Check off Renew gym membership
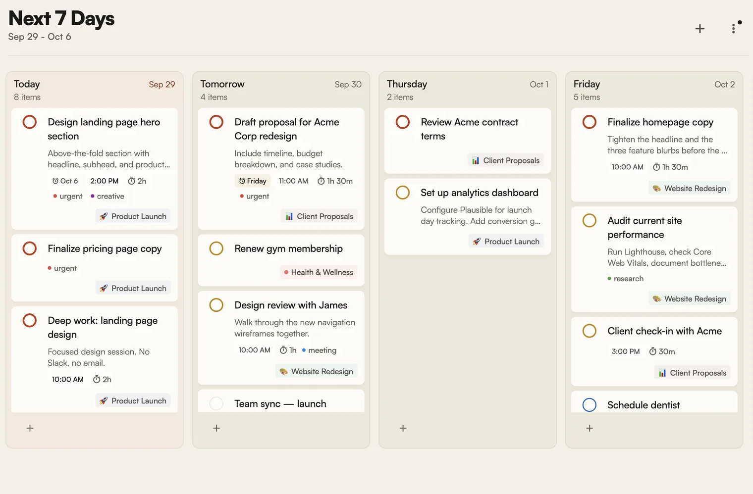The height and width of the screenshot is (494, 753). [x=216, y=248]
